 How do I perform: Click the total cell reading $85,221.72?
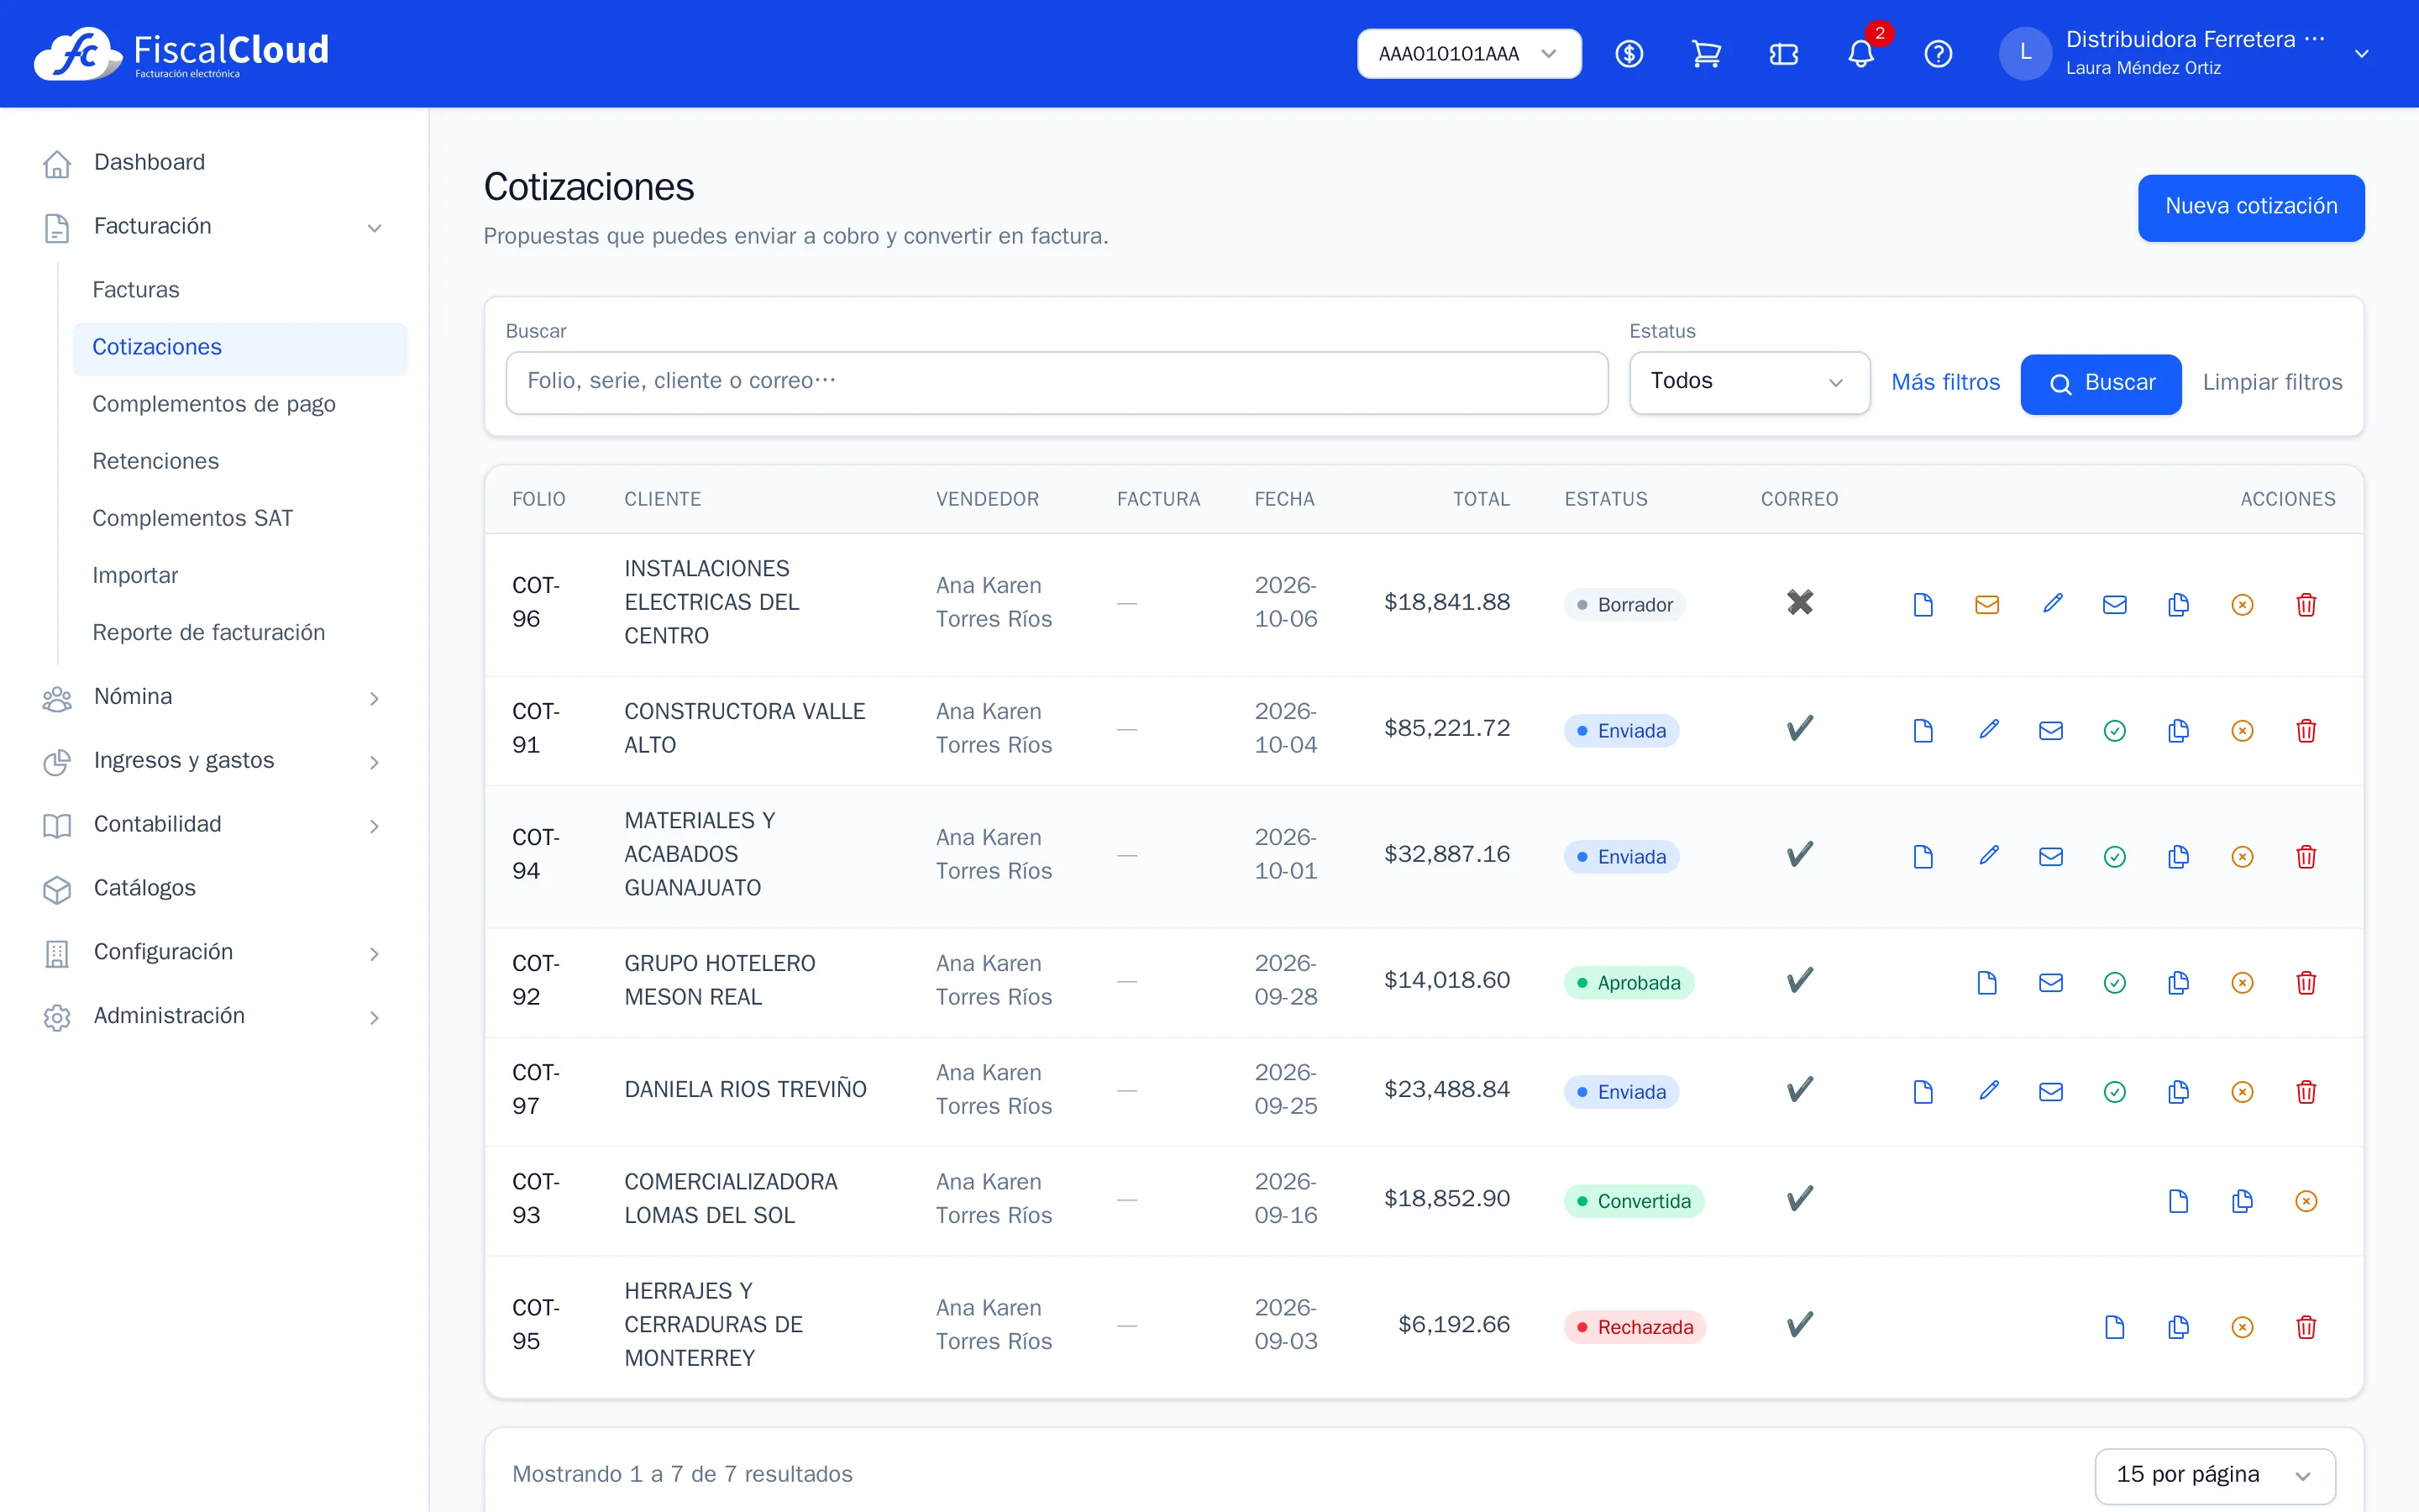[x=1446, y=729]
